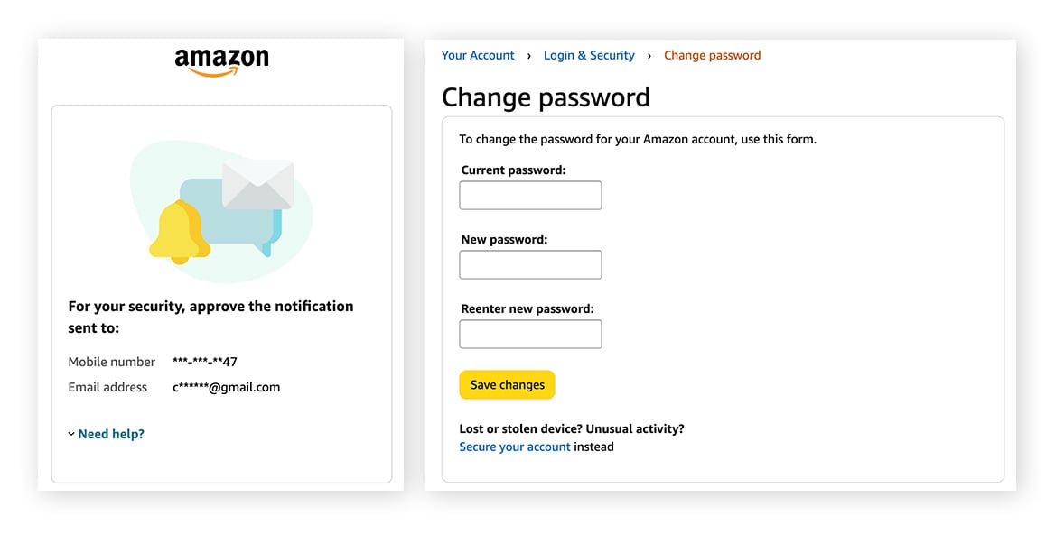1055x534 pixels.
Task: Open the Secure your account link
Action: 514,446
